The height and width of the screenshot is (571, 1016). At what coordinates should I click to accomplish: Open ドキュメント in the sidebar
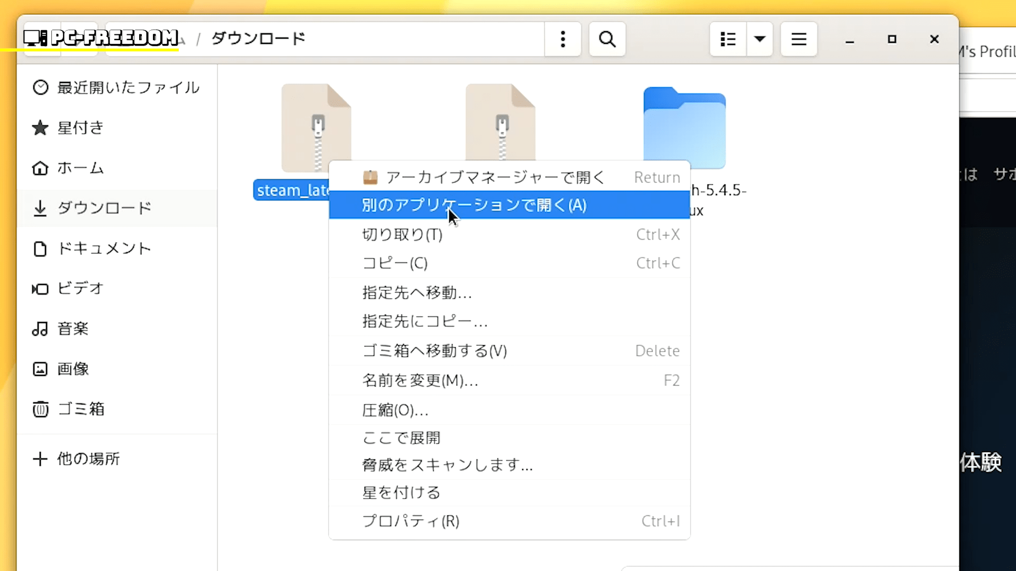pyautogui.click(x=104, y=248)
